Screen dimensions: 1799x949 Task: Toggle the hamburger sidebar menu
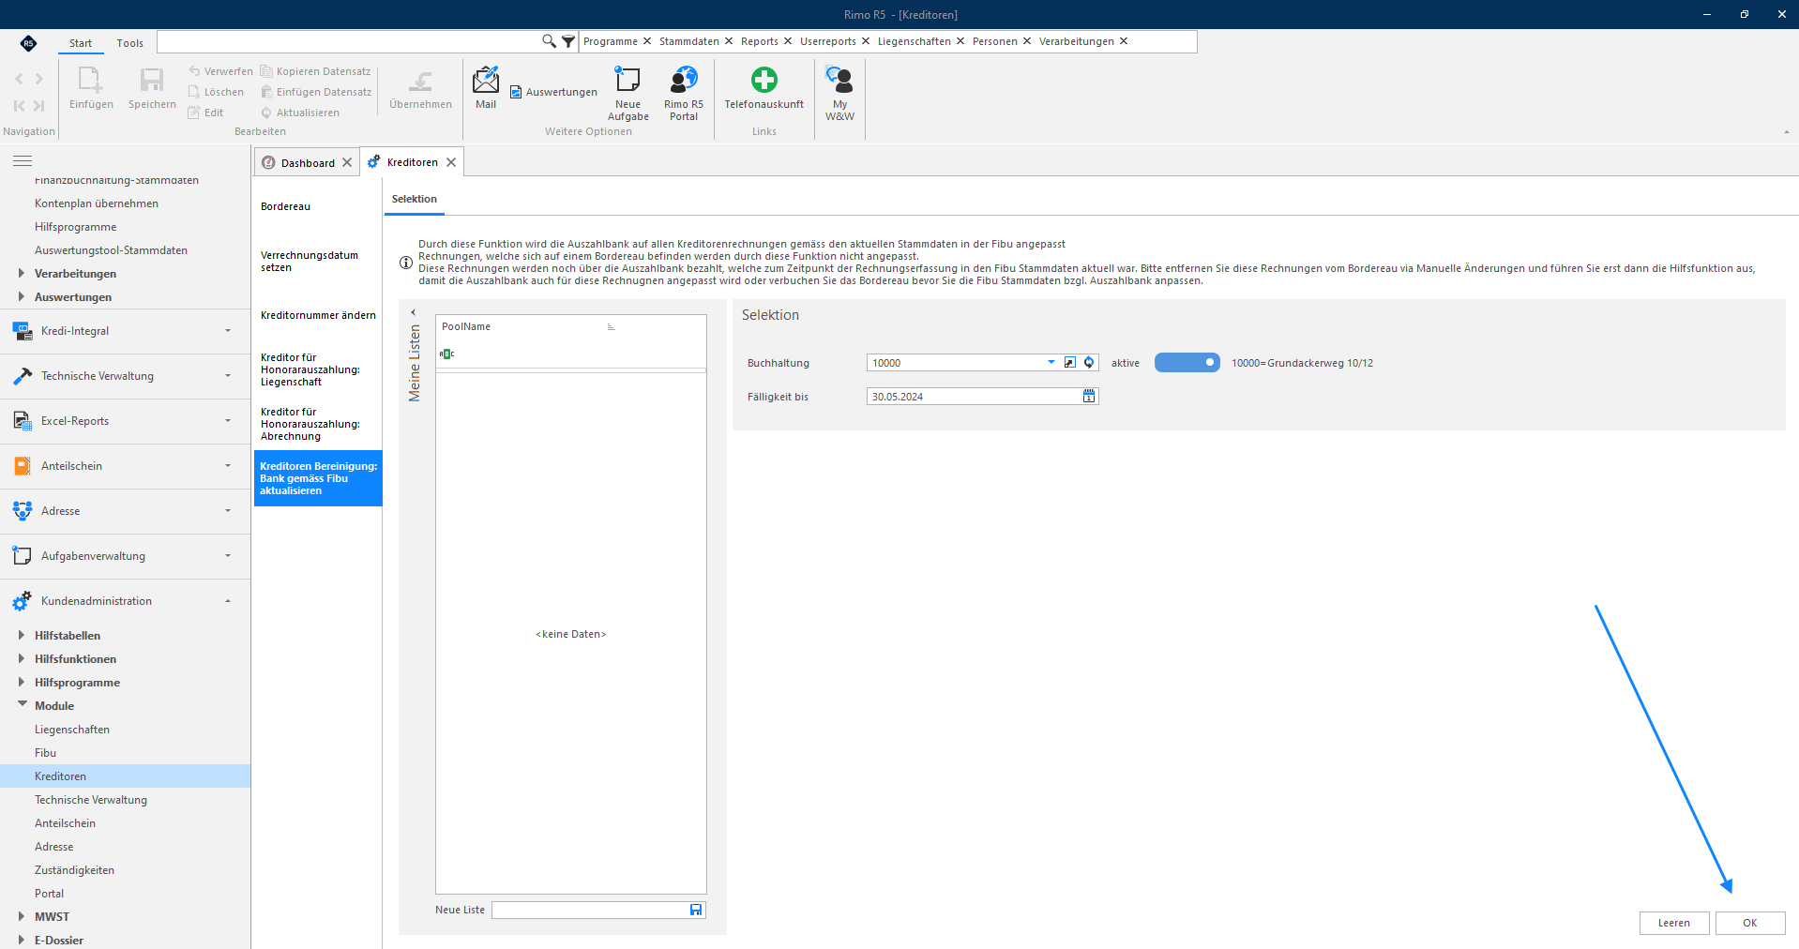pos(23,161)
